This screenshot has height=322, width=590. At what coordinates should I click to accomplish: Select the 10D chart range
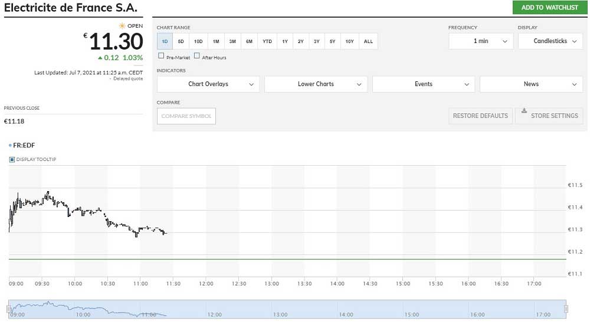(x=198, y=41)
